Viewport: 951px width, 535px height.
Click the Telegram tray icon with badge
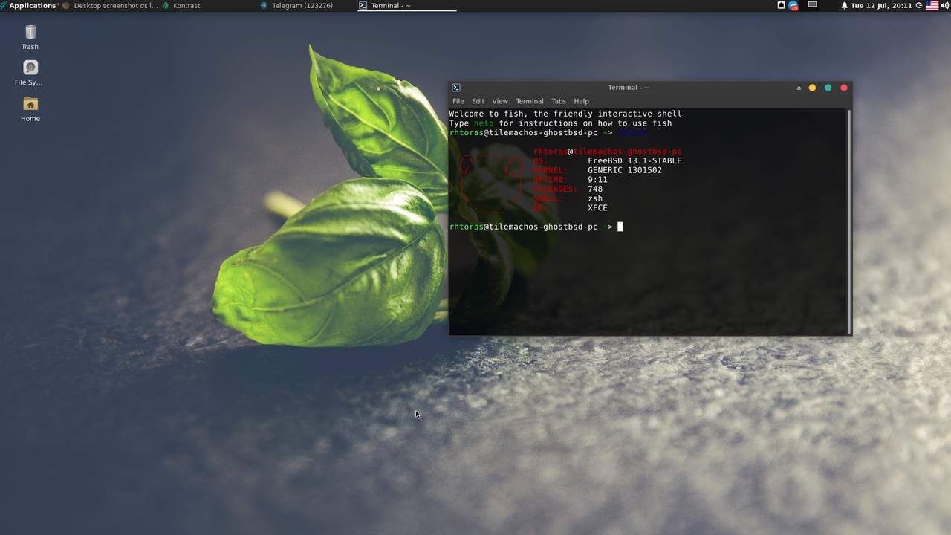[x=793, y=5]
